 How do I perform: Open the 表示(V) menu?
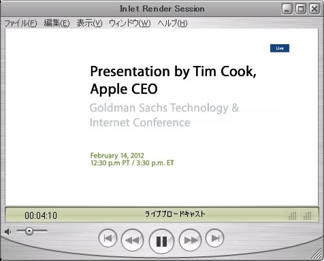pyautogui.click(x=89, y=23)
